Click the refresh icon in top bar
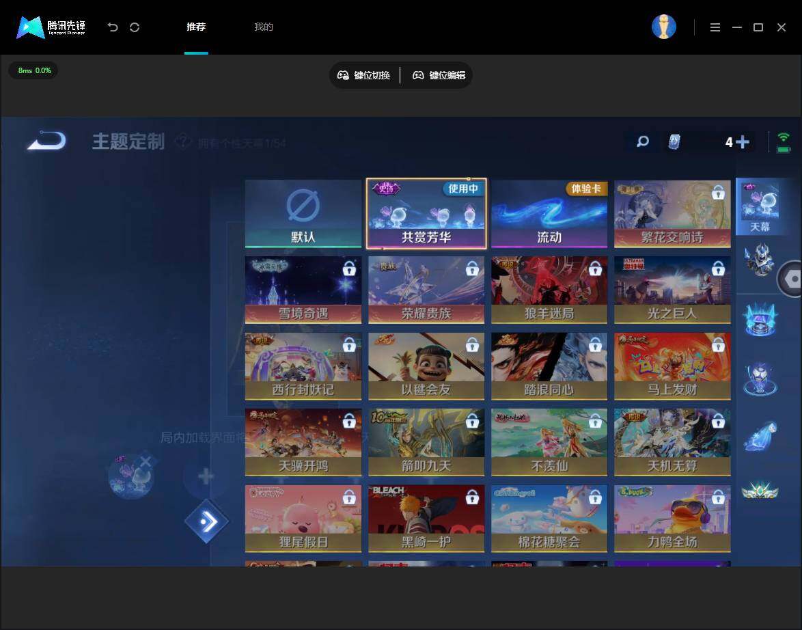The image size is (802, 630). click(x=135, y=27)
